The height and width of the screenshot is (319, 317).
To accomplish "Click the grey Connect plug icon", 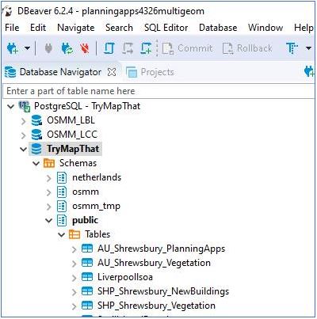I will click(x=48, y=48).
